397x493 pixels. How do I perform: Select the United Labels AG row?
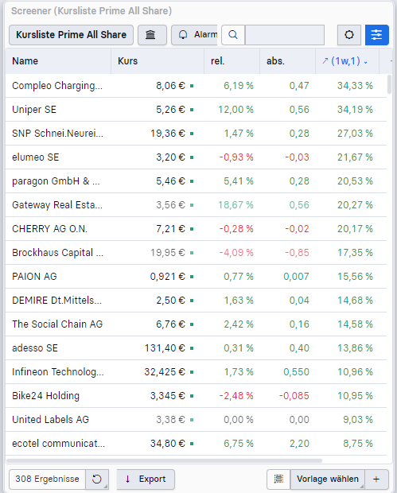(196, 420)
